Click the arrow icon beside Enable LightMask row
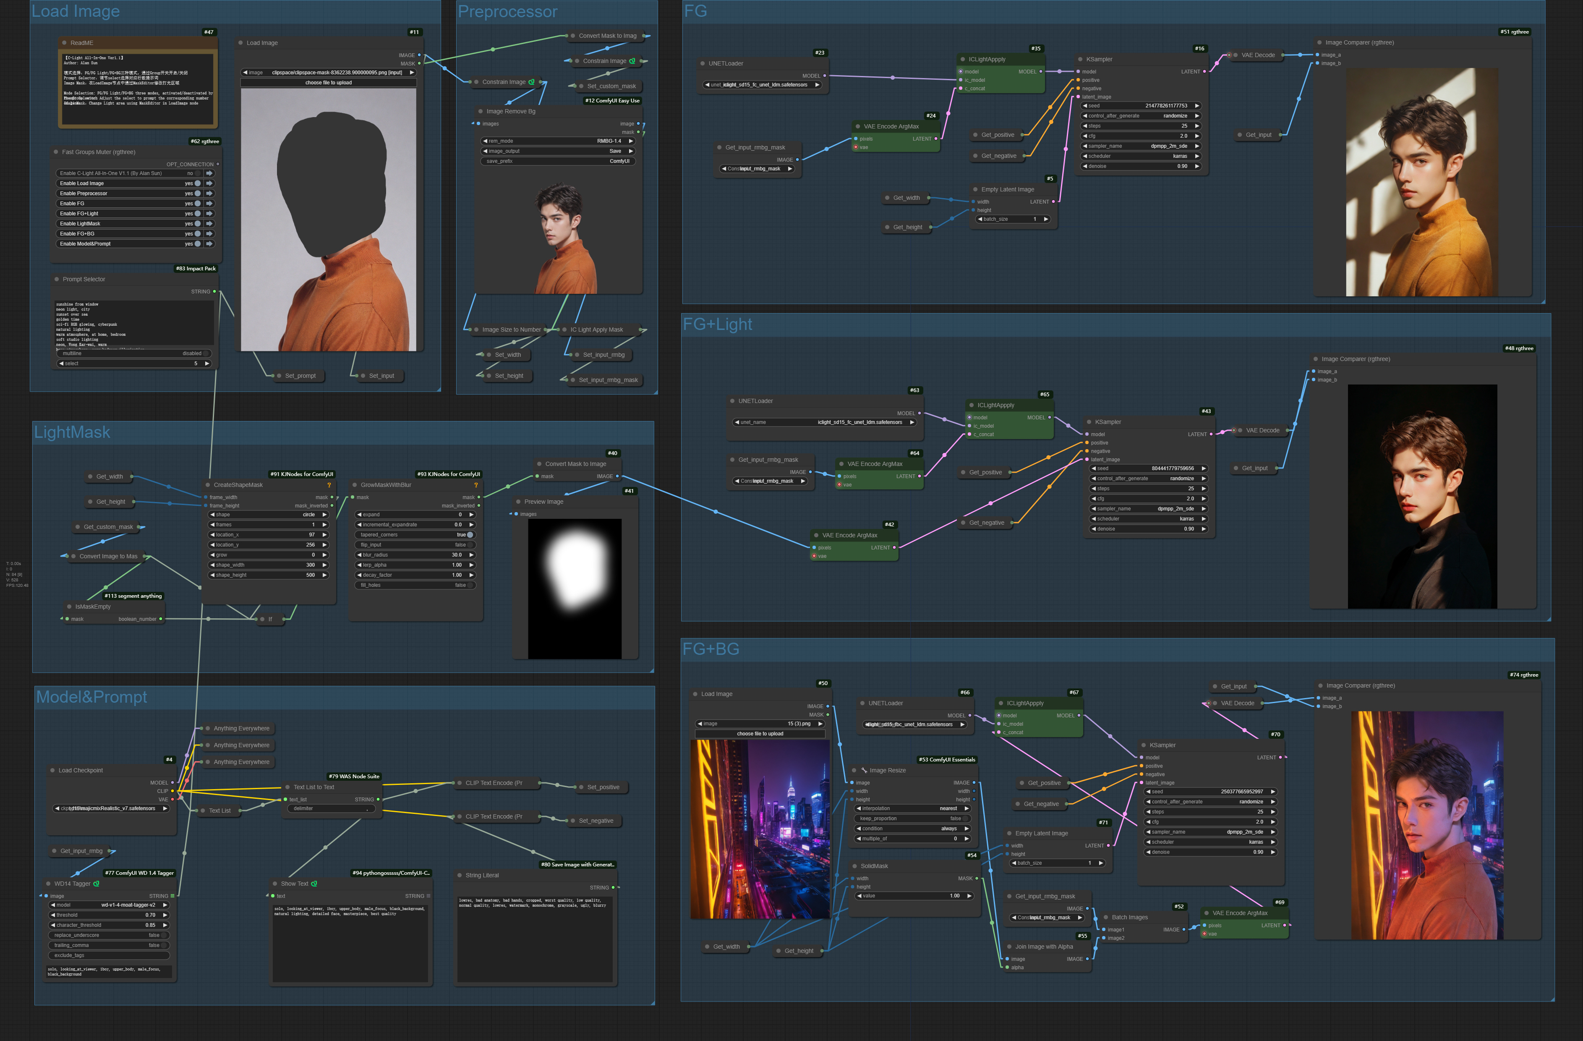Image resolution: width=1583 pixels, height=1041 pixels. (x=209, y=223)
